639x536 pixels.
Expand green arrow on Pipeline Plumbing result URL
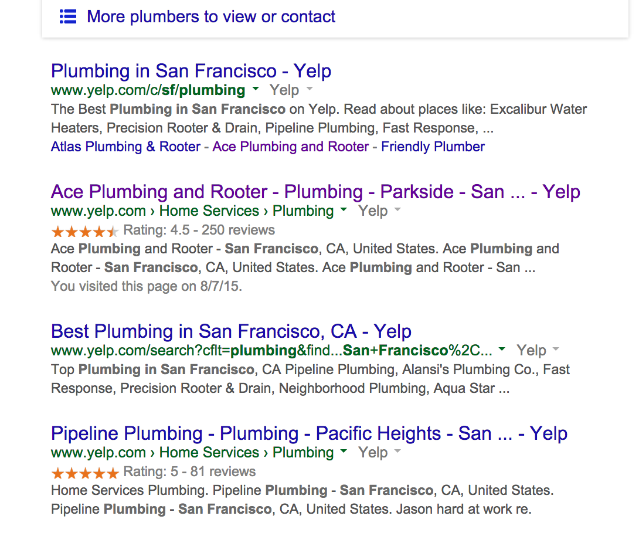pyautogui.click(x=344, y=452)
